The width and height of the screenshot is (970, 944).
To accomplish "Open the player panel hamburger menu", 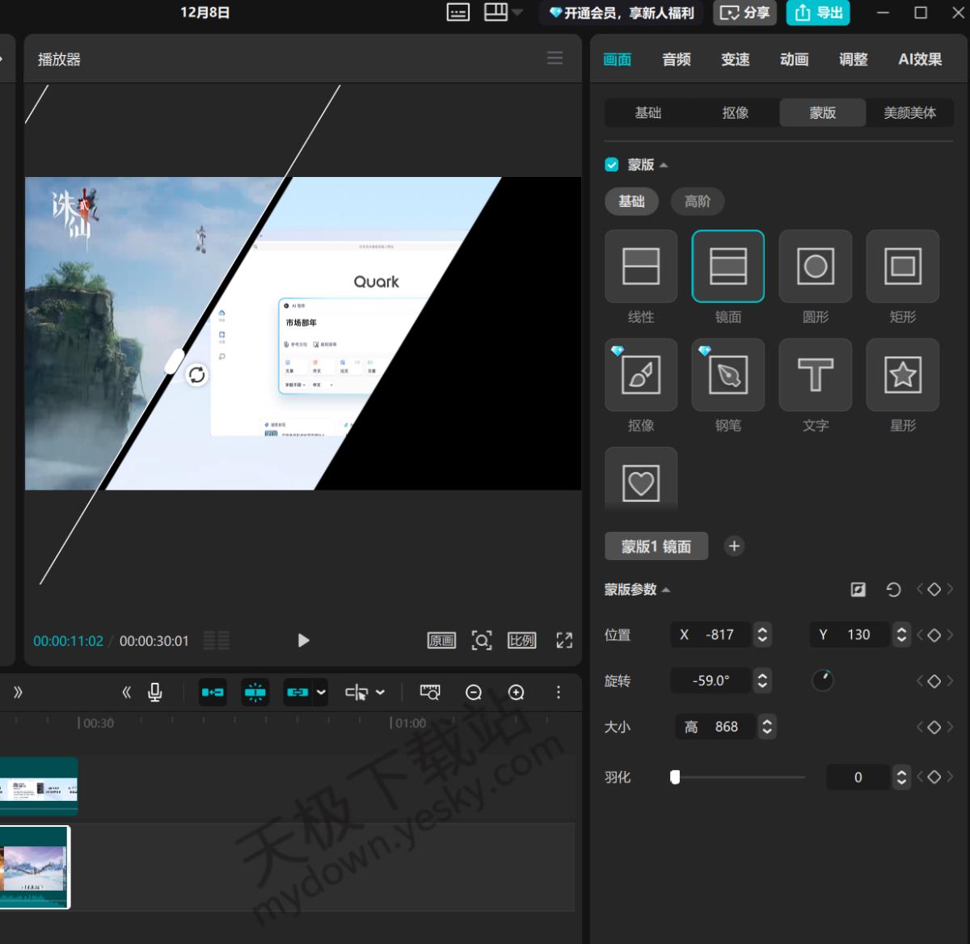I will 555,58.
